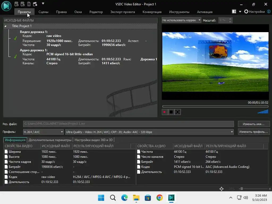Click the page icon beside audio Кодек
The height and width of the screenshot is (204, 272).
(x=139, y=167)
